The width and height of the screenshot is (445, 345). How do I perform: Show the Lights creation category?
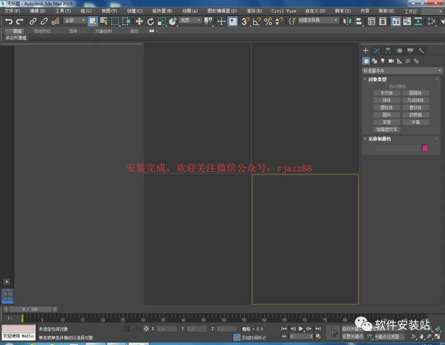click(382, 61)
